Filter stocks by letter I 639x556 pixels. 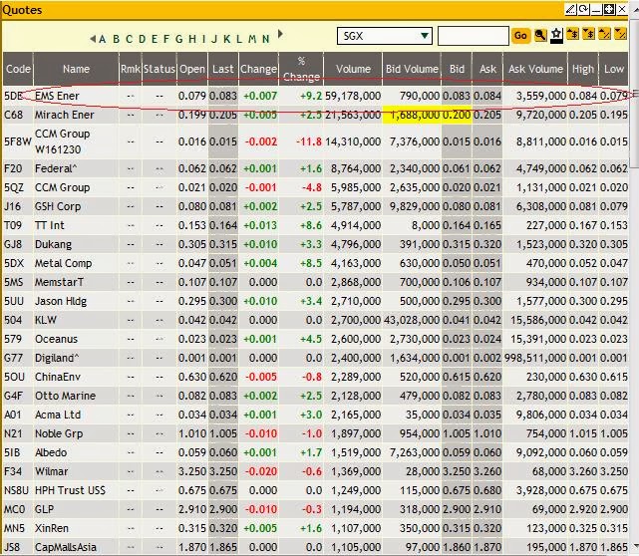coord(203,39)
